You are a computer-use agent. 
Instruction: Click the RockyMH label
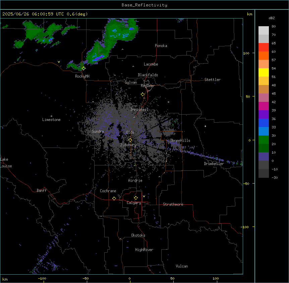[x=82, y=76]
